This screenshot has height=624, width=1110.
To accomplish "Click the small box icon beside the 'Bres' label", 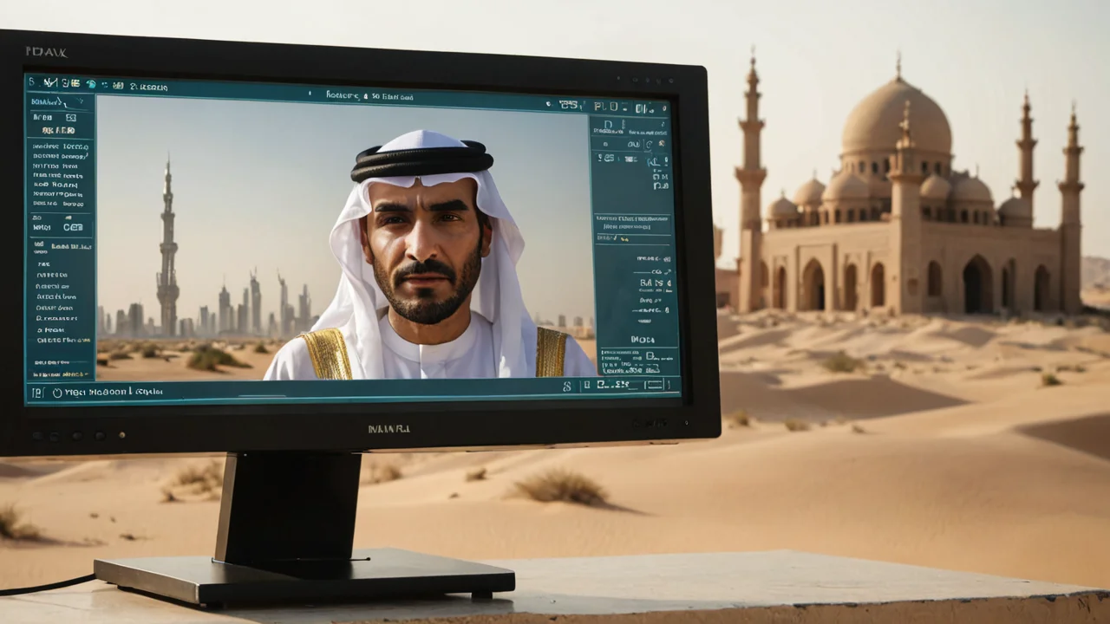I will (71, 118).
